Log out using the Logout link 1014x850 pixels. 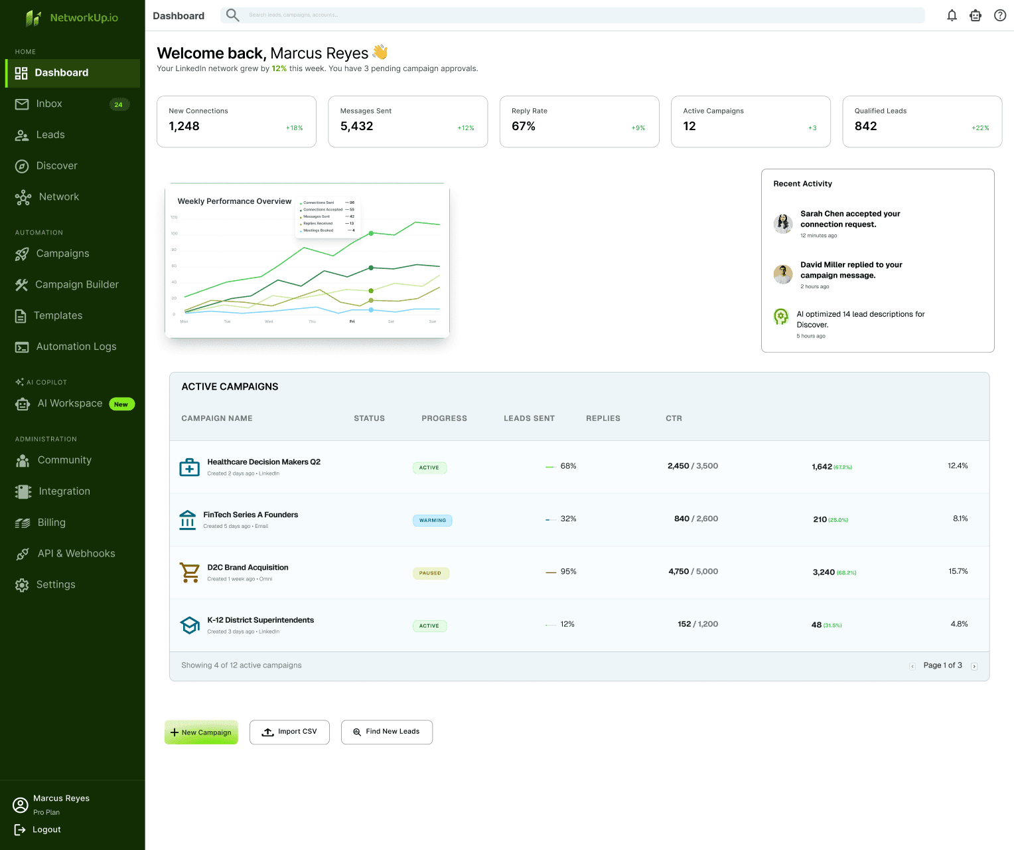coord(38,829)
